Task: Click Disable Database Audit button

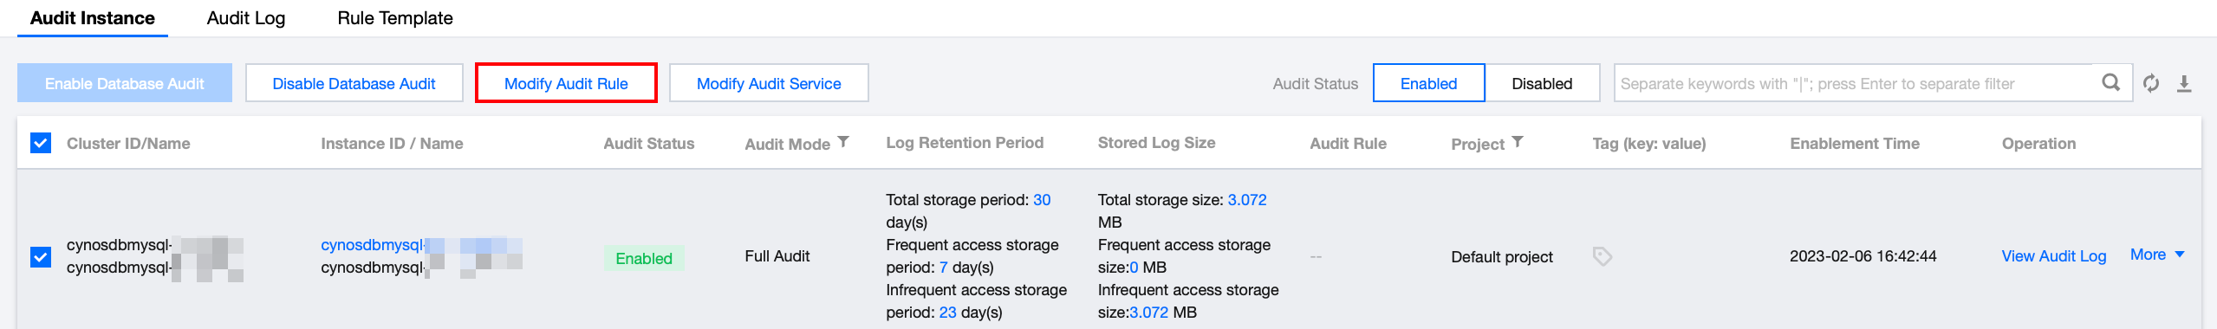Action: [x=354, y=83]
